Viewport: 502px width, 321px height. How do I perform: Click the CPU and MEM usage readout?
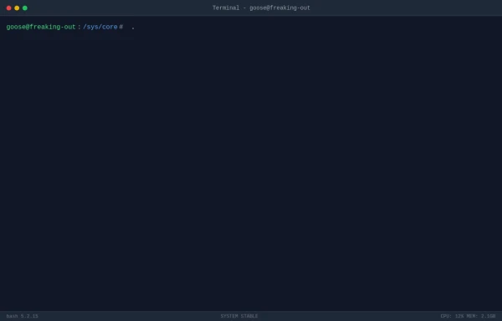point(468,316)
